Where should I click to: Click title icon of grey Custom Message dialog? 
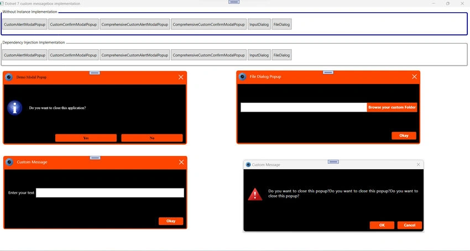point(248,165)
